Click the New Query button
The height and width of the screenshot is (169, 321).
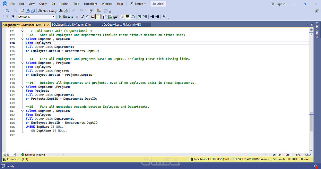click(x=48, y=11)
